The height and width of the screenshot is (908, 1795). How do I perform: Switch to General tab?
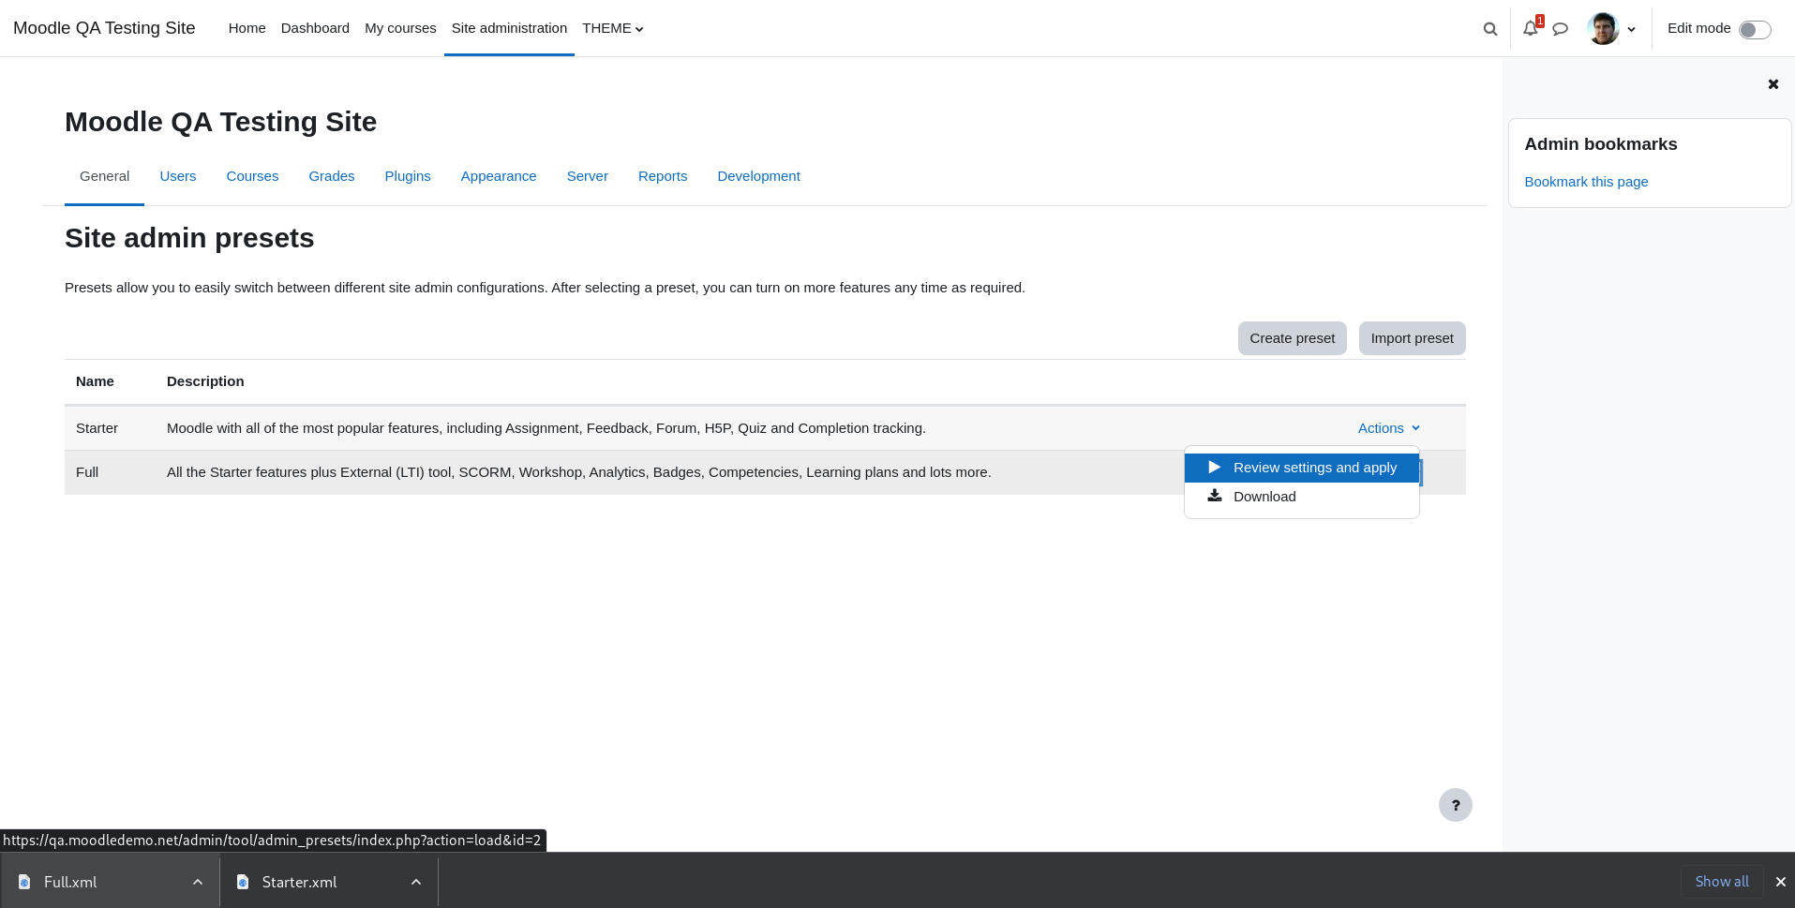click(x=104, y=176)
